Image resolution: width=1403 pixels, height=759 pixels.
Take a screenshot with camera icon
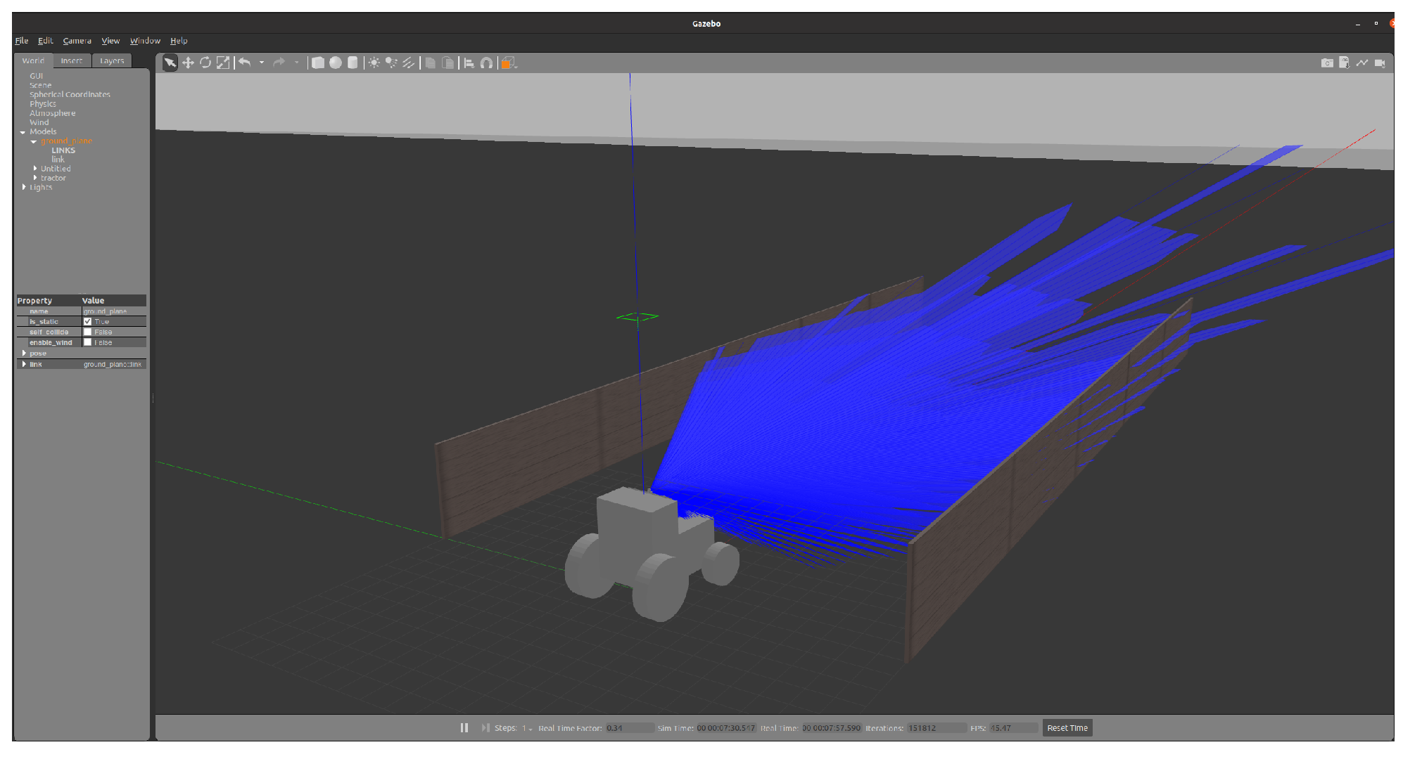[1327, 63]
